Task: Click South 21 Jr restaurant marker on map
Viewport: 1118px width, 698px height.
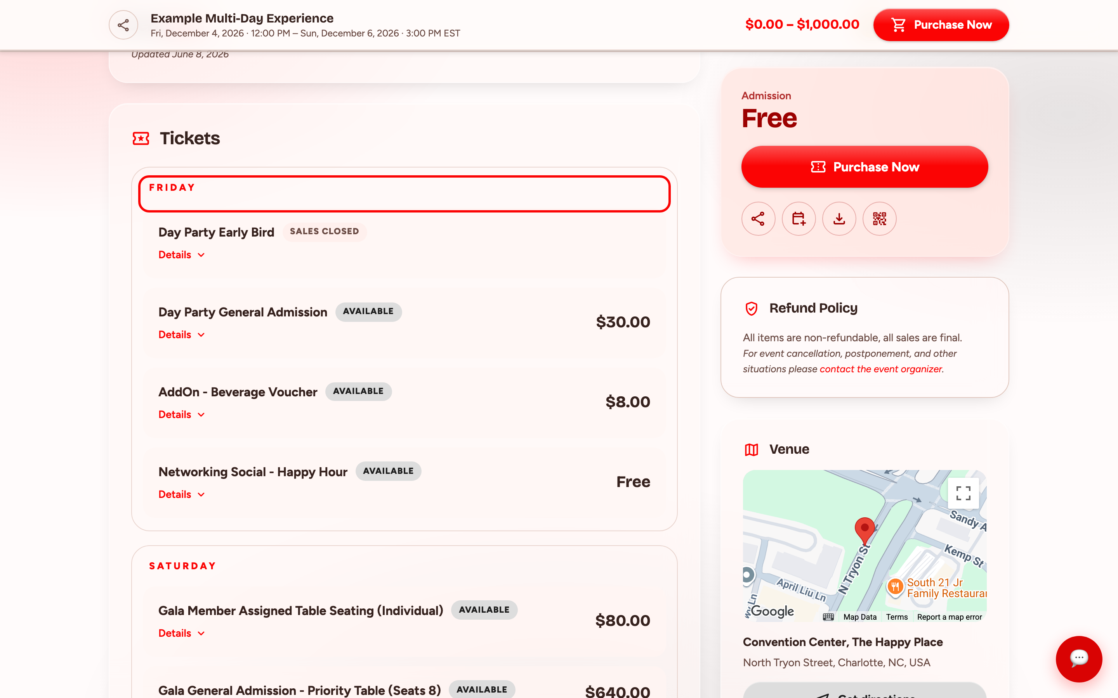Action: pyautogui.click(x=895, y=587)
